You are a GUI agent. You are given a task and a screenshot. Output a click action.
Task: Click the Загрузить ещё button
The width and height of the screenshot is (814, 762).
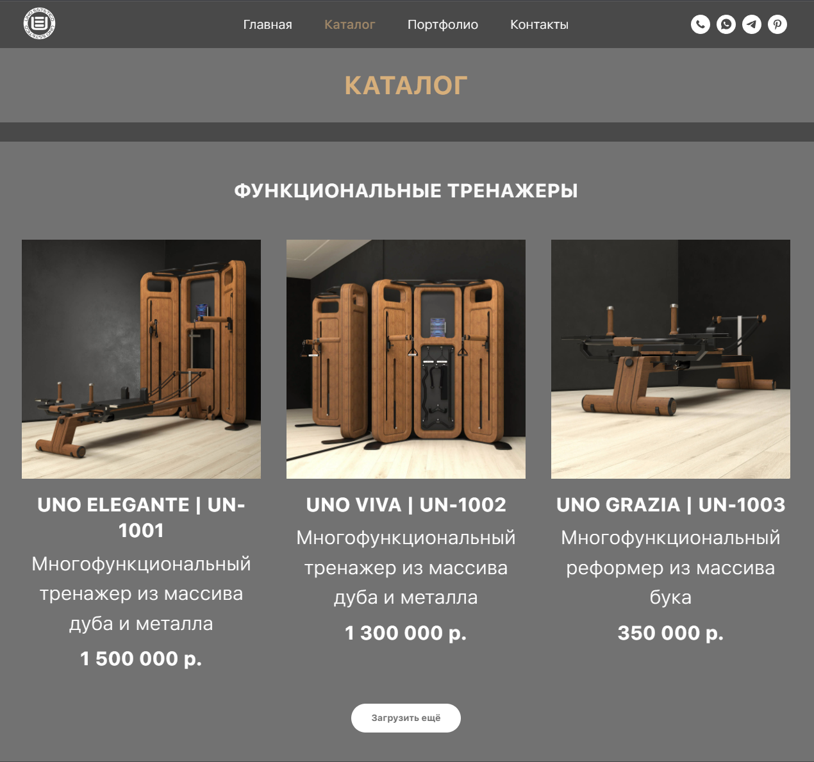point(406,718)
